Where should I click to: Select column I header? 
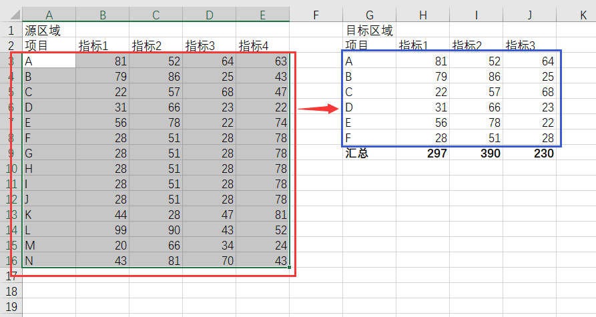477,15
